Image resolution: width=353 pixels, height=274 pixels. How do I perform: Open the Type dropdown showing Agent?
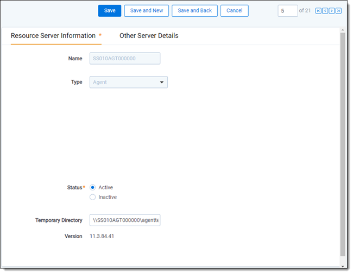[129, 82]
